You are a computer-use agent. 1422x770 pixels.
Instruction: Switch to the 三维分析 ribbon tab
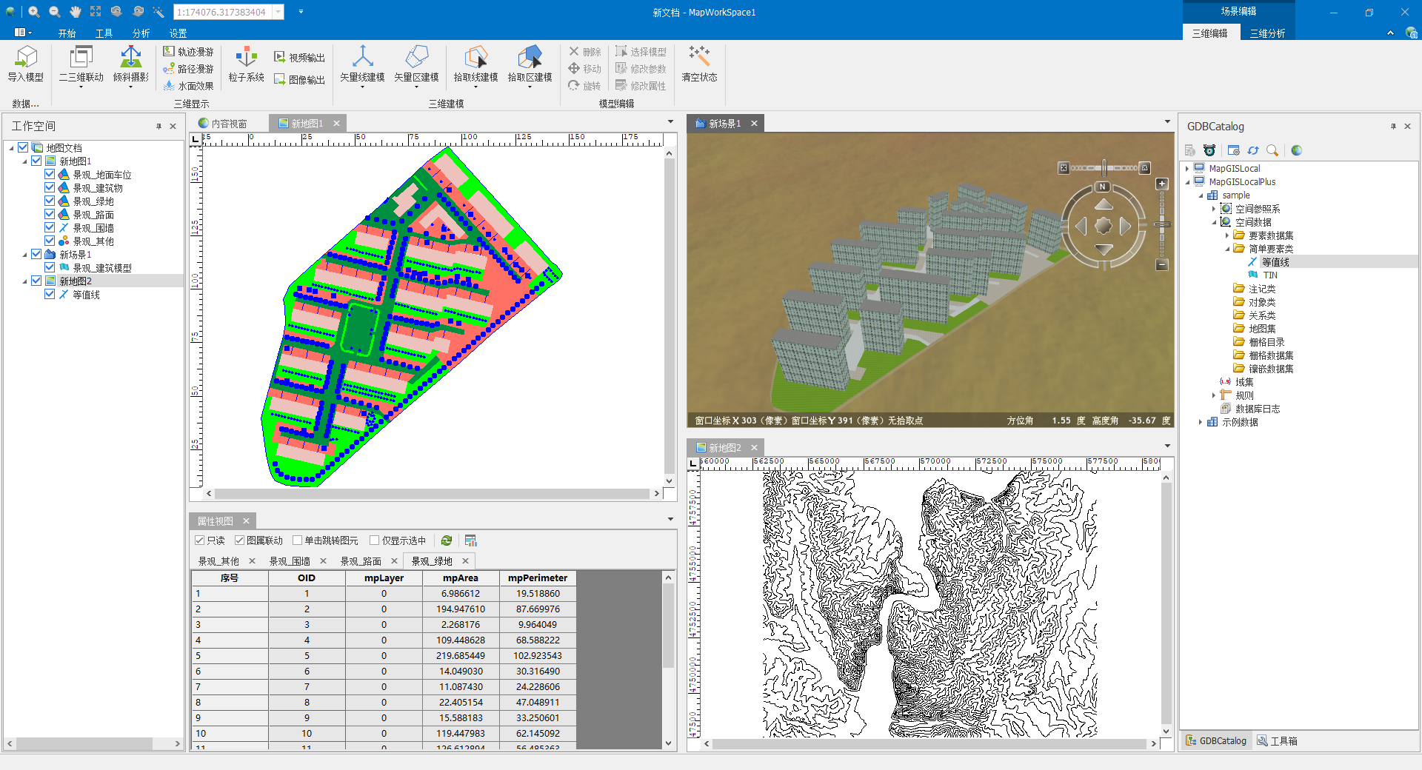pos(1267,33)
